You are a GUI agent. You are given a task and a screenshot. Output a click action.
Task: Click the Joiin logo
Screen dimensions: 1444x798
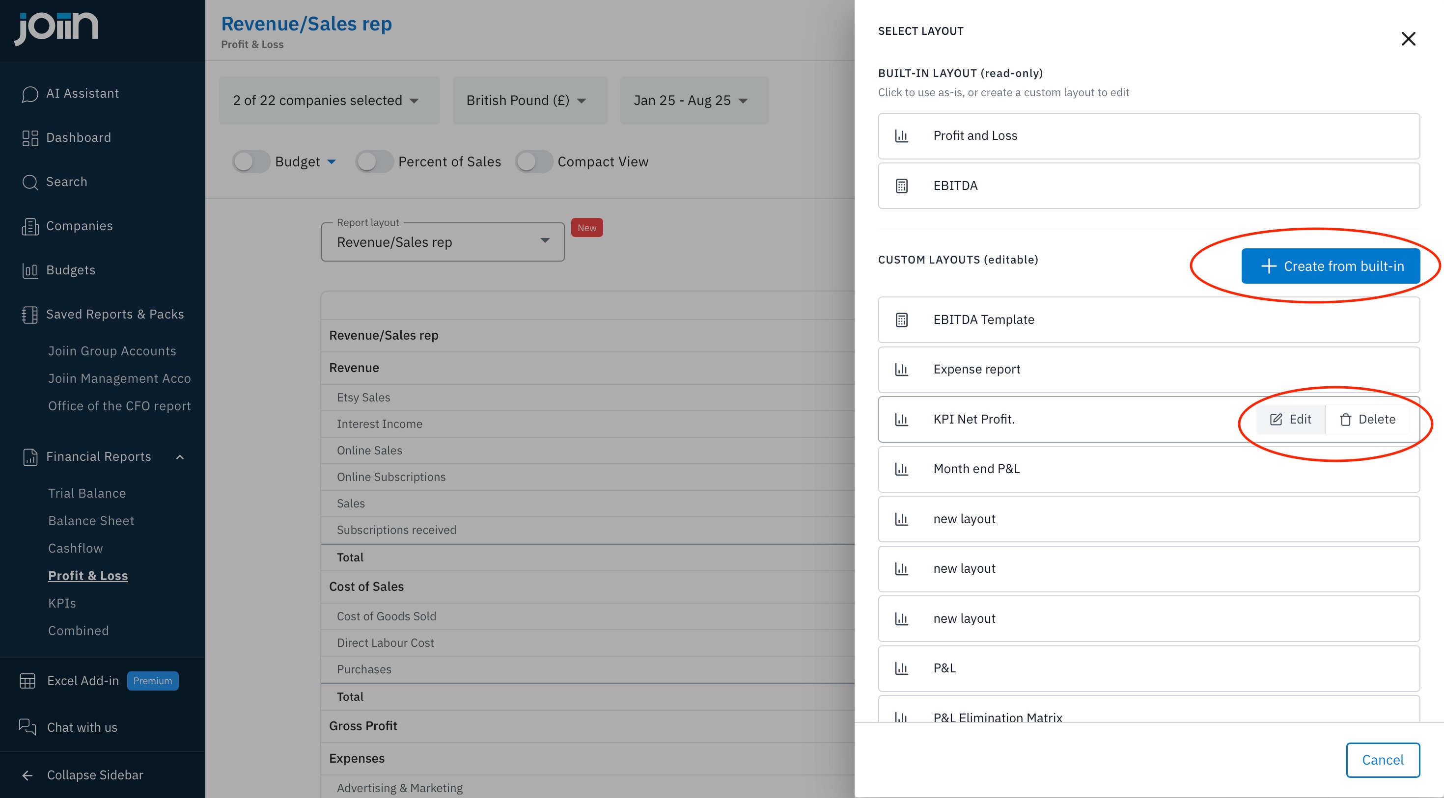tap(56, 28)
